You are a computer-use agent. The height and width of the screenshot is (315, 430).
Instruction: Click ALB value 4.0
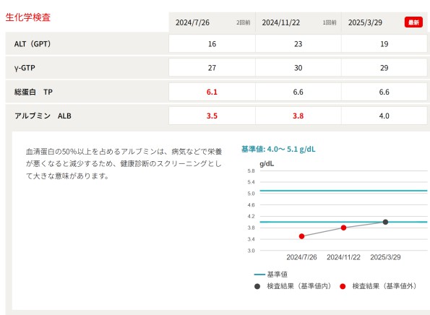[x=384, y=116]
